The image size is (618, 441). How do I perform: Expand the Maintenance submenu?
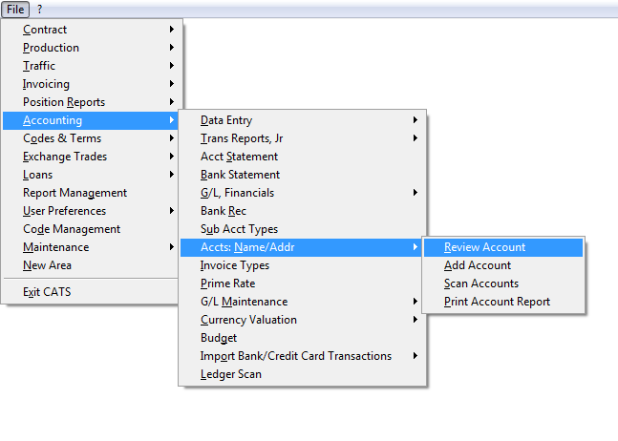[91, 247]
